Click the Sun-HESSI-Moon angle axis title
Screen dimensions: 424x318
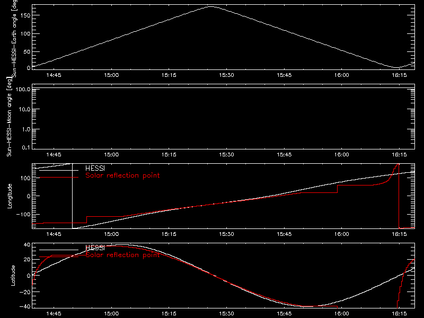[x=9, y=117]
